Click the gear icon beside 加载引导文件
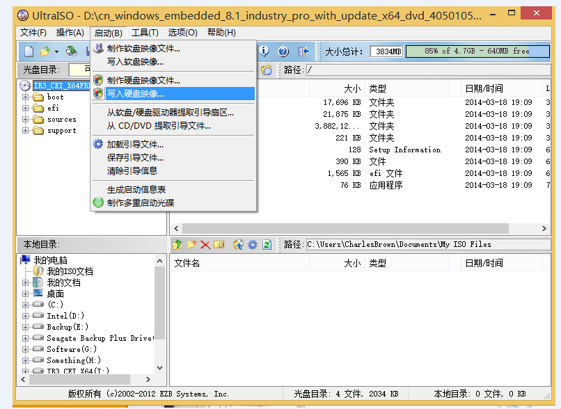Viewport: 561px width, 409px height. [x=97, y=144]
